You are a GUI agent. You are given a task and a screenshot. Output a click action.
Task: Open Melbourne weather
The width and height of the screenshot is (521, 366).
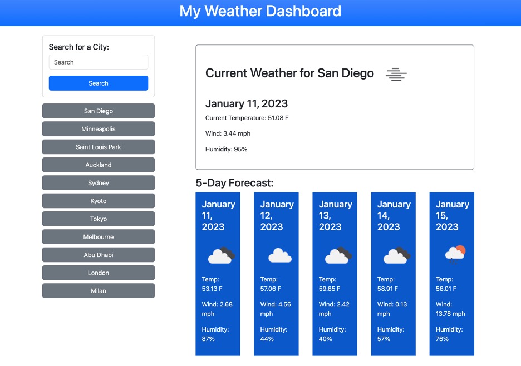[x=98, y=236]
